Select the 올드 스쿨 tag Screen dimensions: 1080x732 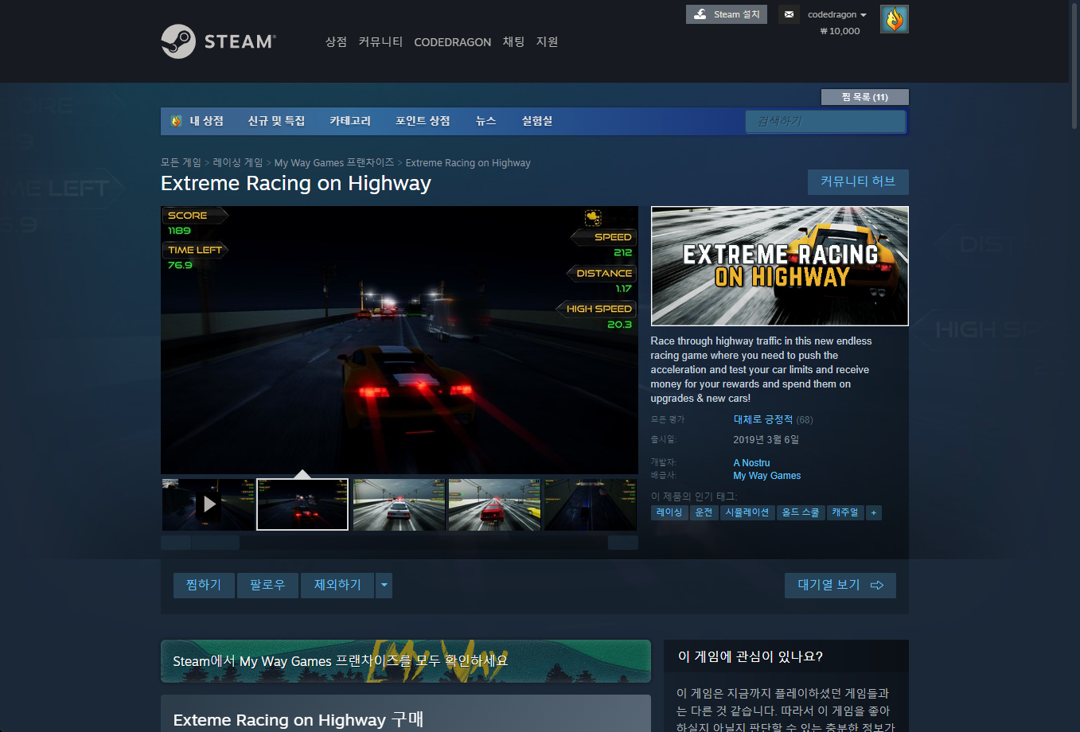click(801, 512)
